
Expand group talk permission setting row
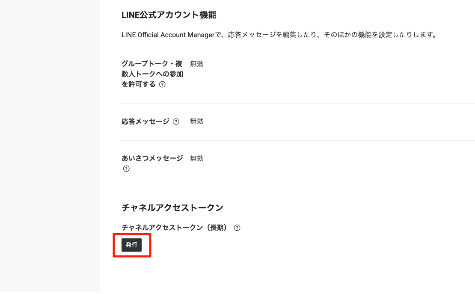click(152, 74)
